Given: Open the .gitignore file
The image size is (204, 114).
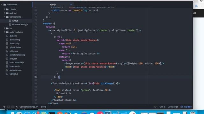Looking at the screenshot, I should click(14, 51).
